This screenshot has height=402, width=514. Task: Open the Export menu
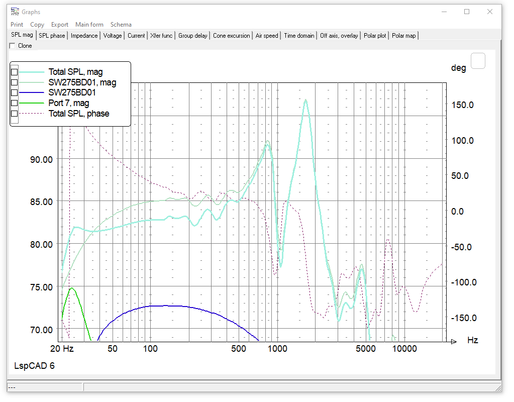pos(59,24)
